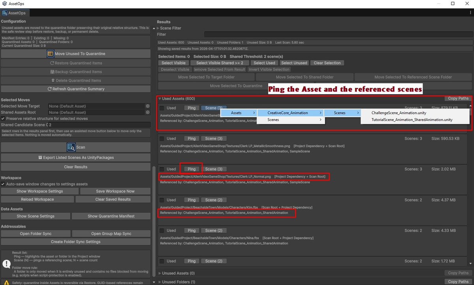Open Scene (2) dropdown for Nina.fbx
The height and width of the screenshot is (285, 474).
214,231
